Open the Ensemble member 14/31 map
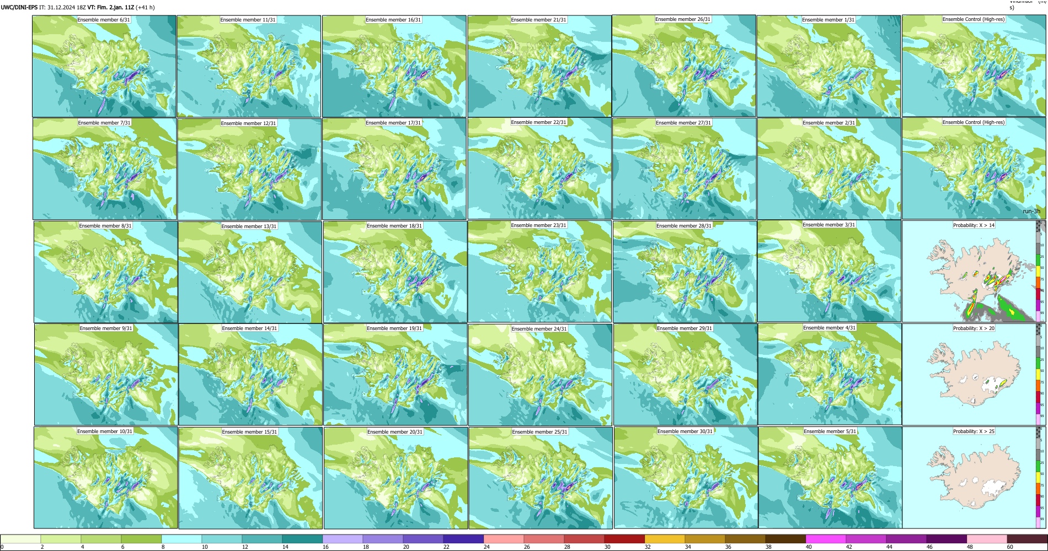Screen dimensions: 1048x551 point(250,375)
